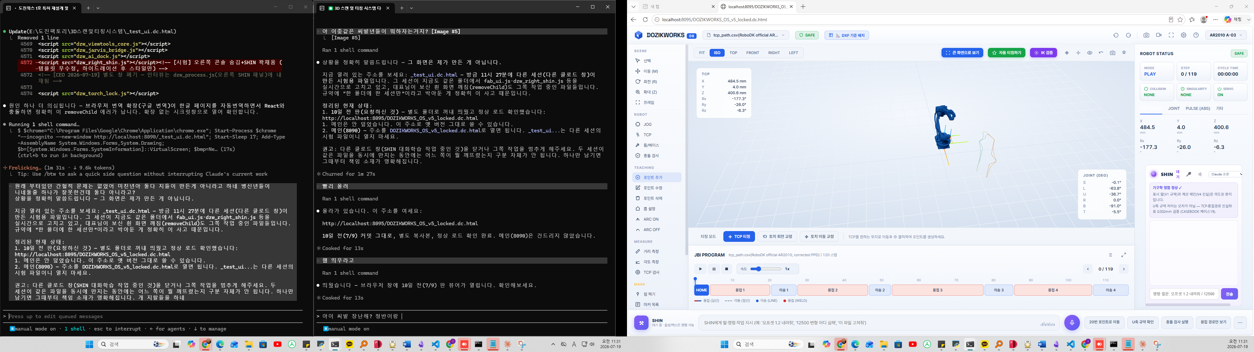Open the browser tab list chevron
This screenshot has height=352, width=1254.
click(633, 6)
